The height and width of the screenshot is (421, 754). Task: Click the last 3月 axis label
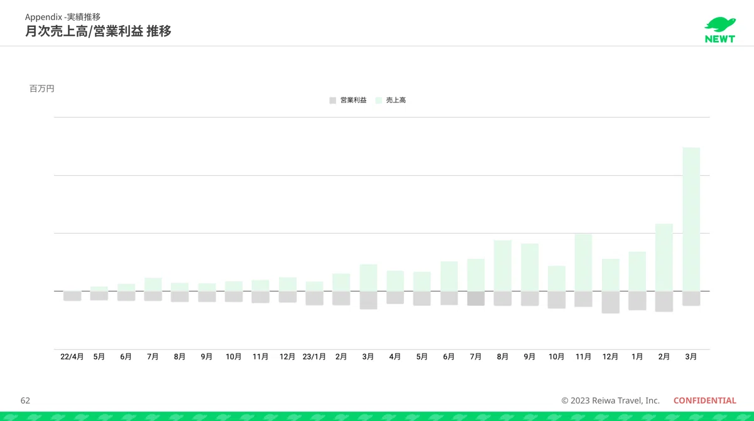tap(691, 356)
